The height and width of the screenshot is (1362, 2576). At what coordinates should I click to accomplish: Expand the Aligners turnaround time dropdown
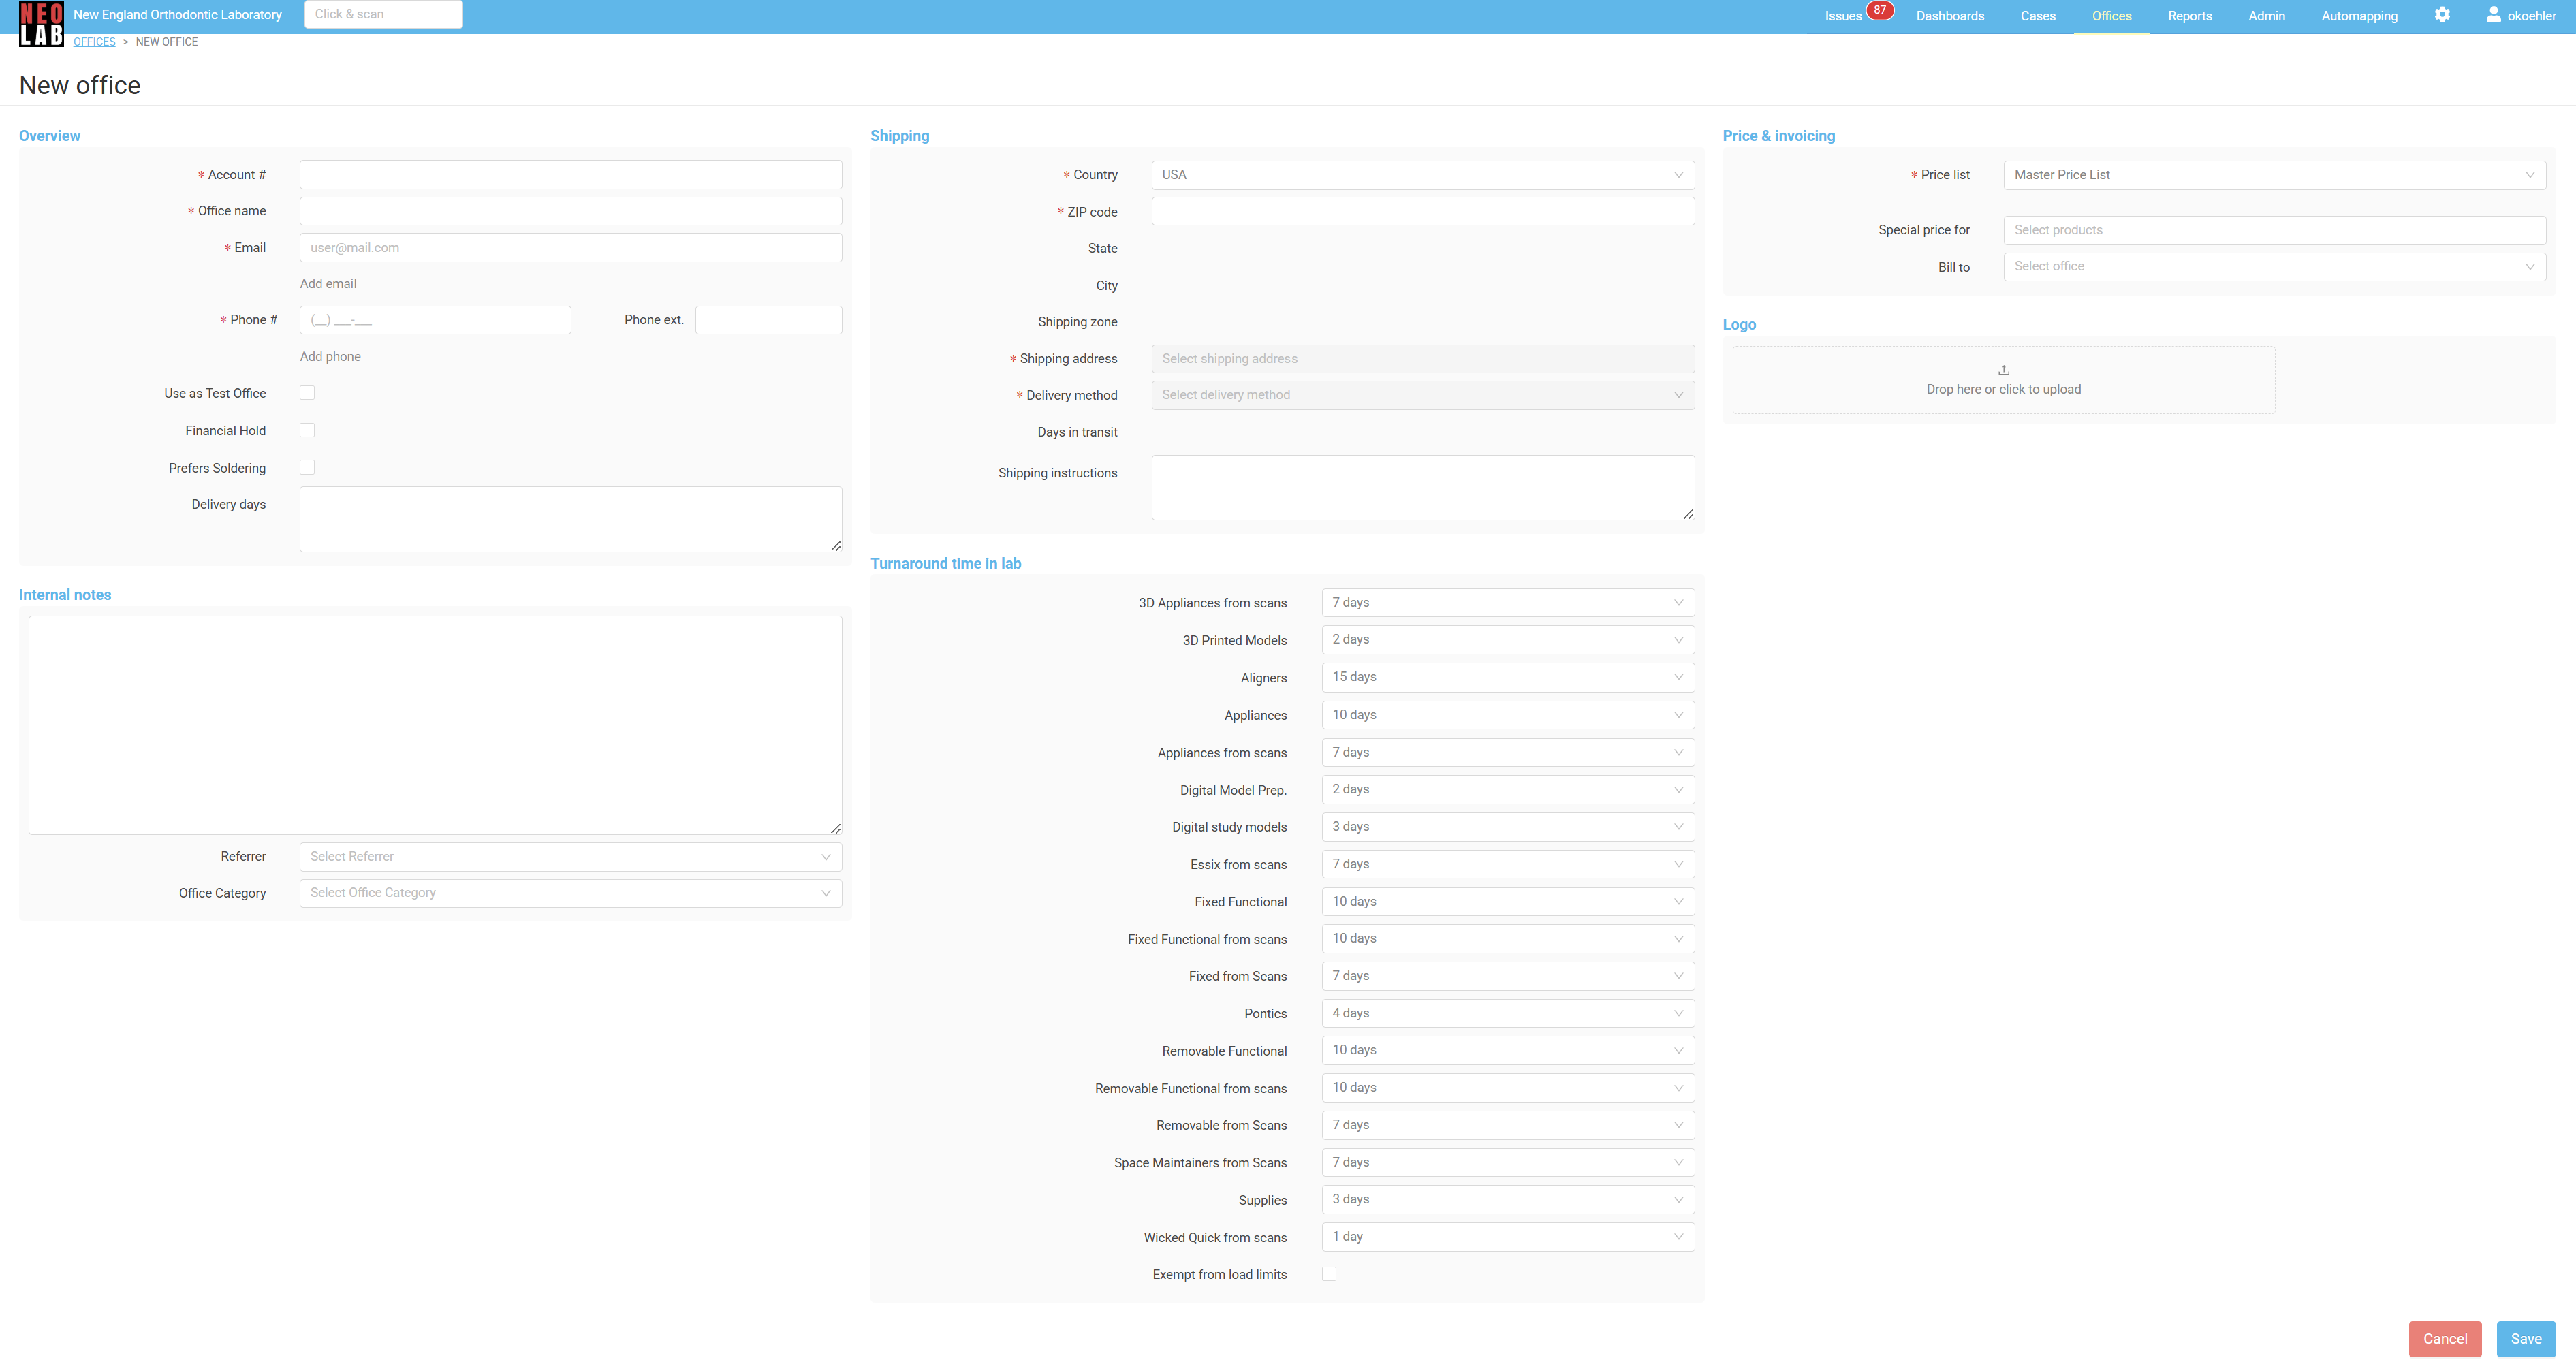[1507, 677]
